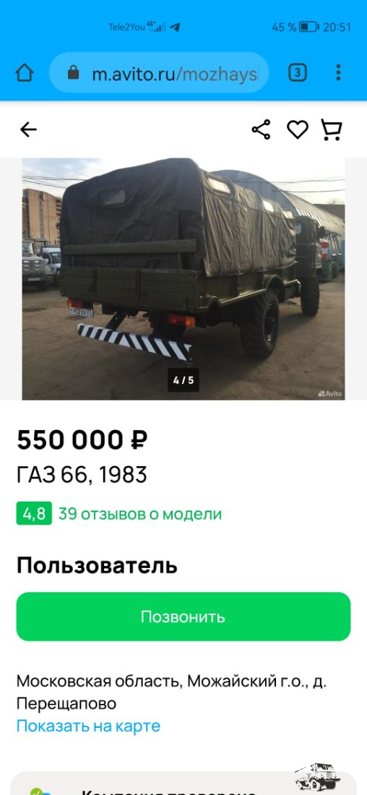This screenshot has width=367, height=795.
Task: Open 39 отзывов о модели reviews
Action: coord(140,514)
